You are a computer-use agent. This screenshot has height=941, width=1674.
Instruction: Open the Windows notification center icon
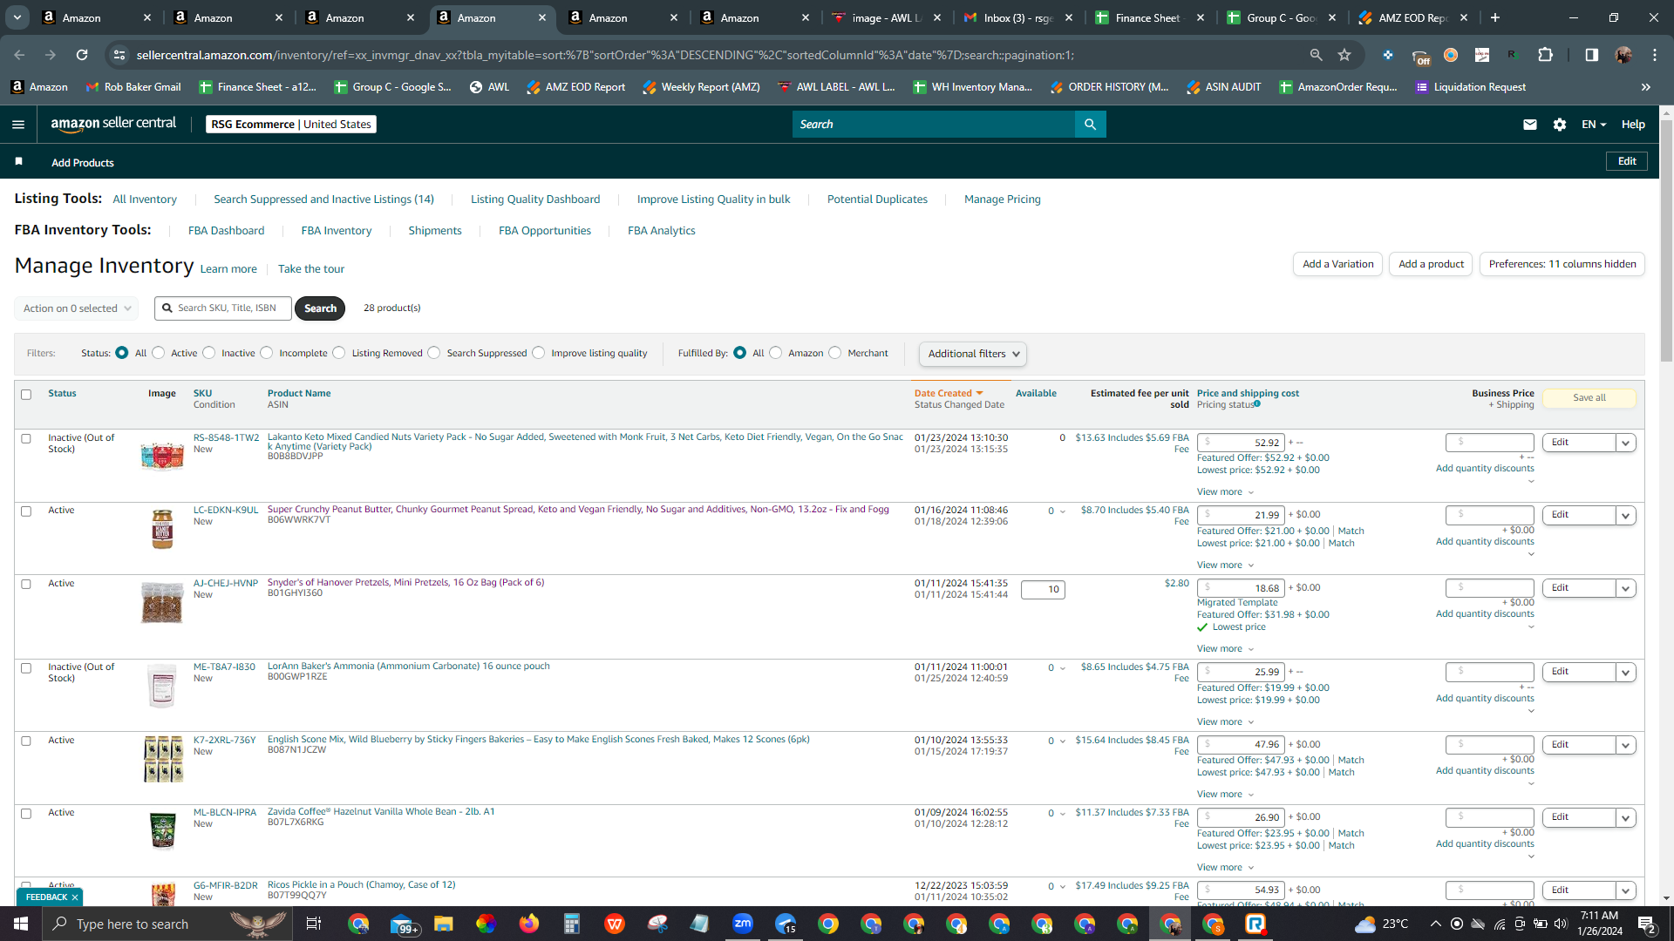tap(1646, 924)
